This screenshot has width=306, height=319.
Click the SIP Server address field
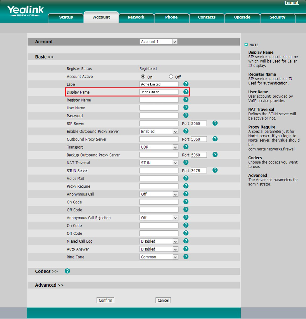tap(159, 124)
